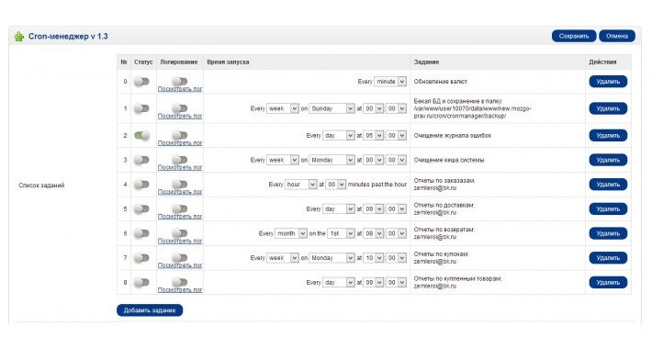Open the 'week' period dropdown in task 1
This screenshot has width=652, height=349.
click(283, 108)
